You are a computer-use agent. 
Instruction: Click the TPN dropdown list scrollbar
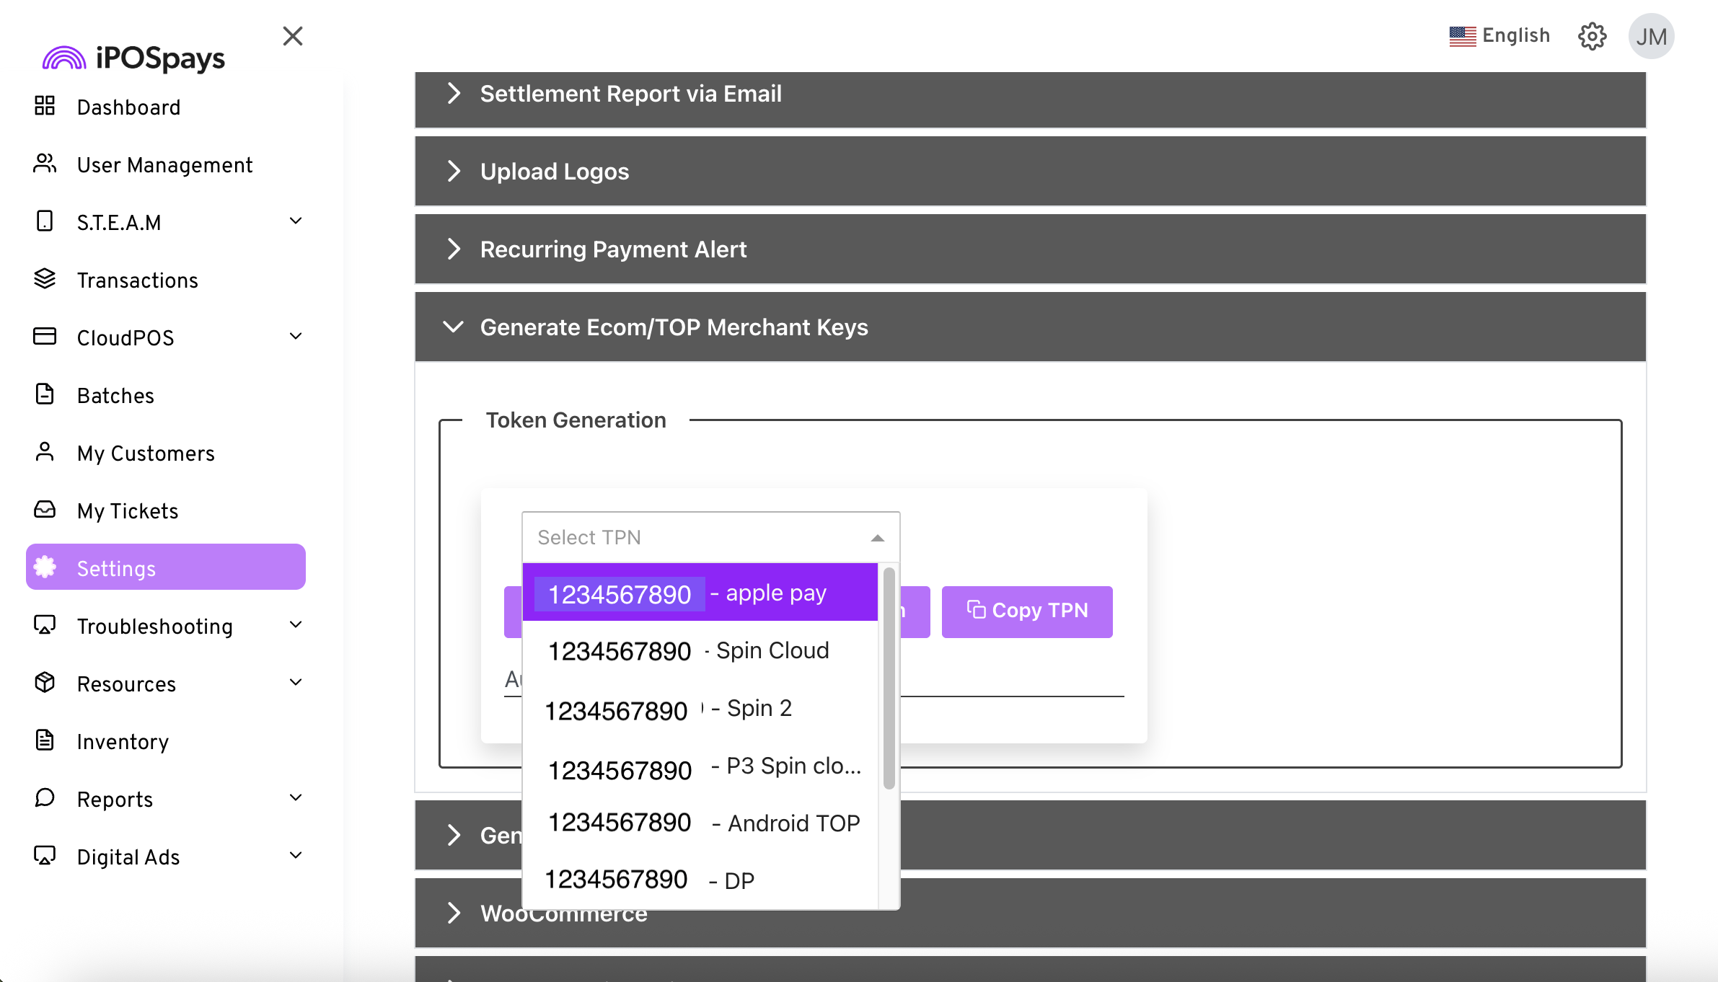889,678
